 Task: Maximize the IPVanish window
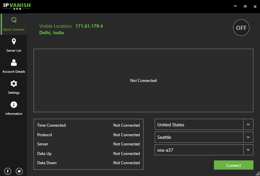coord(245,6)
